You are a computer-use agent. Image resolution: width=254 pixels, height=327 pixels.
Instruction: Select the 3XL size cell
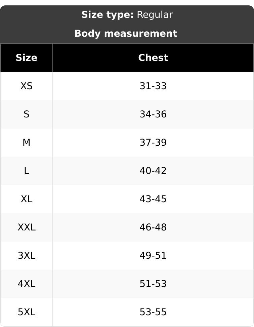pos(27,255)
